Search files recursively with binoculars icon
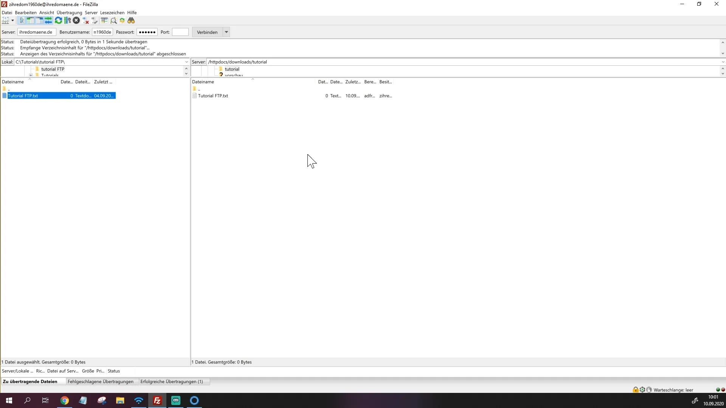Image resolution: width=726 pixels, height=408 pixels. [131, 20]
